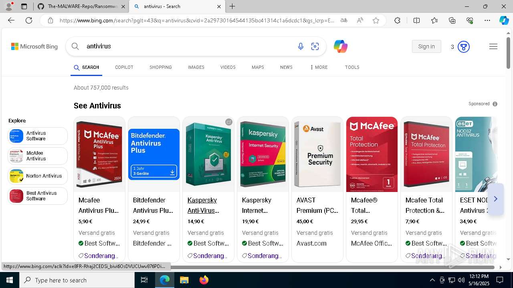Click the Avast.com seller text
The image size is (513, 288).
click(311, 243)
